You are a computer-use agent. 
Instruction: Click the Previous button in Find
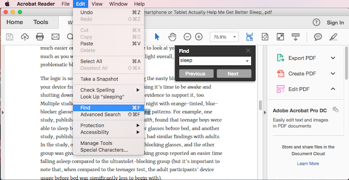point(196,74)
